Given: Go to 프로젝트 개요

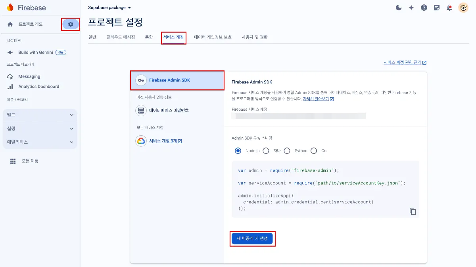Looking at the screenshot, I should pyautogui.click(x=31, y=25).
